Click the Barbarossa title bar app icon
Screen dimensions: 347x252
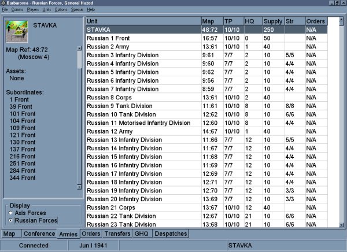pos(3,3)
